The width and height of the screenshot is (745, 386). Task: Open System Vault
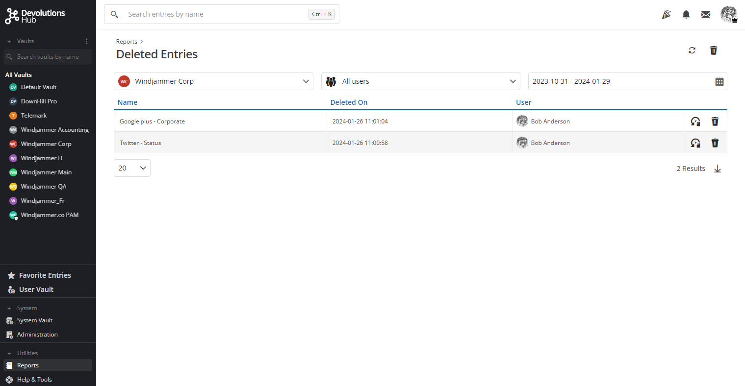tap(35, 320)
